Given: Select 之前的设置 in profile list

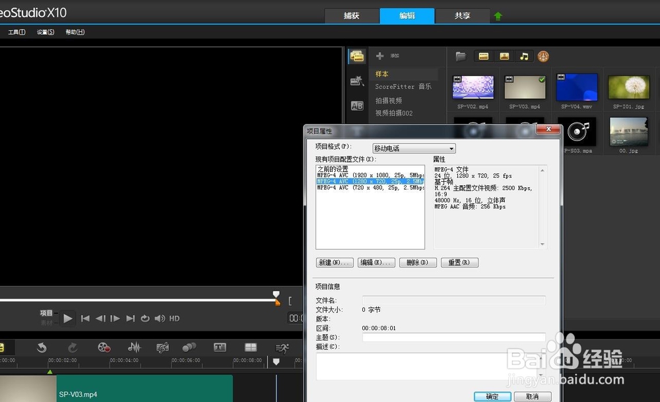Looking at the screenshot, I should coord(333,169).
